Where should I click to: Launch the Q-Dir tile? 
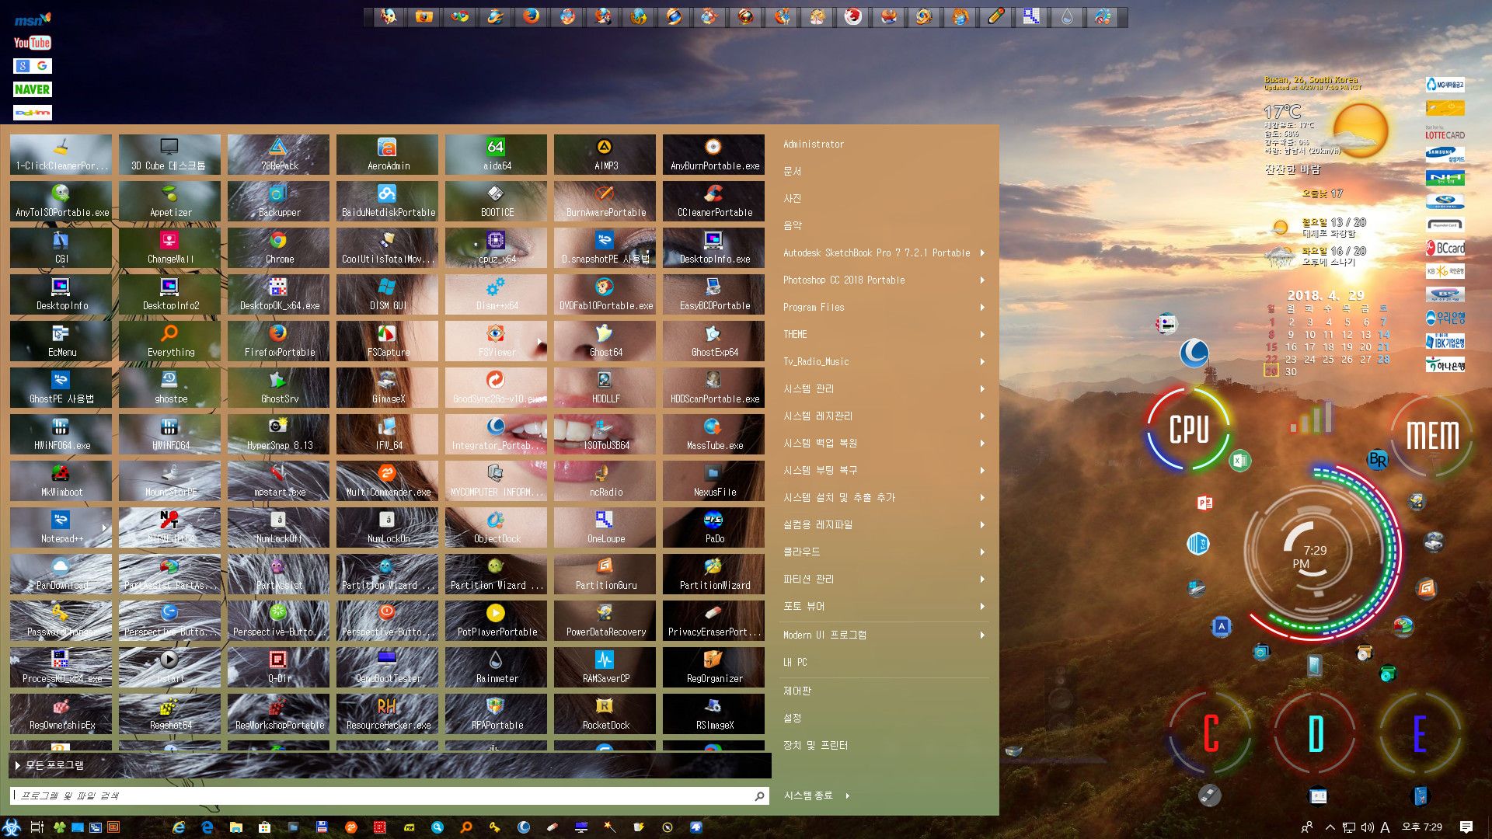278,667
